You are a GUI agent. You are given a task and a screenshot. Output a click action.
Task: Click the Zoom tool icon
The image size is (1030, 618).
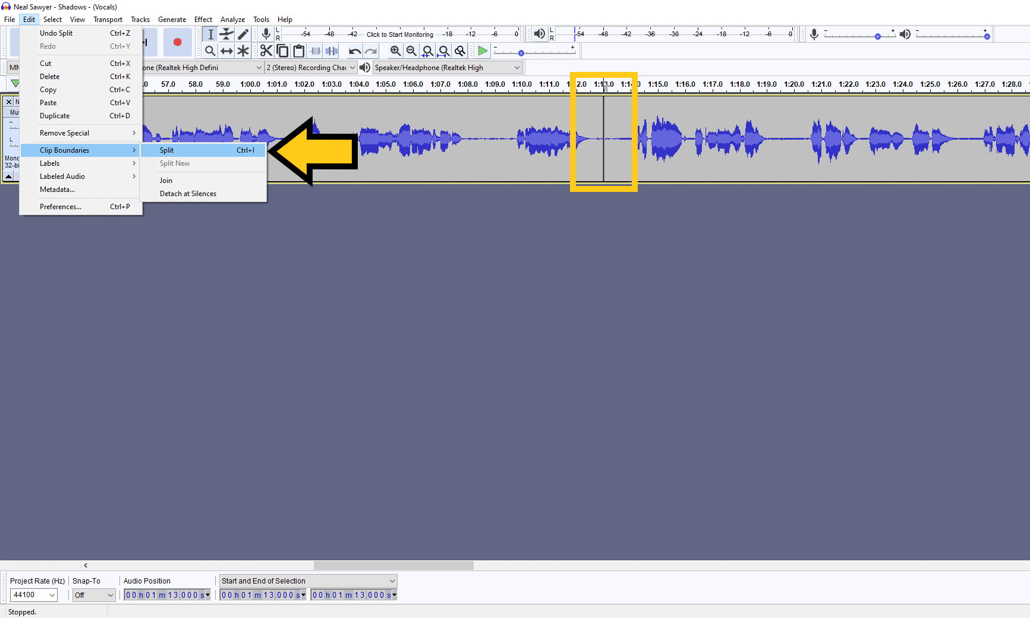coord(210,51)
